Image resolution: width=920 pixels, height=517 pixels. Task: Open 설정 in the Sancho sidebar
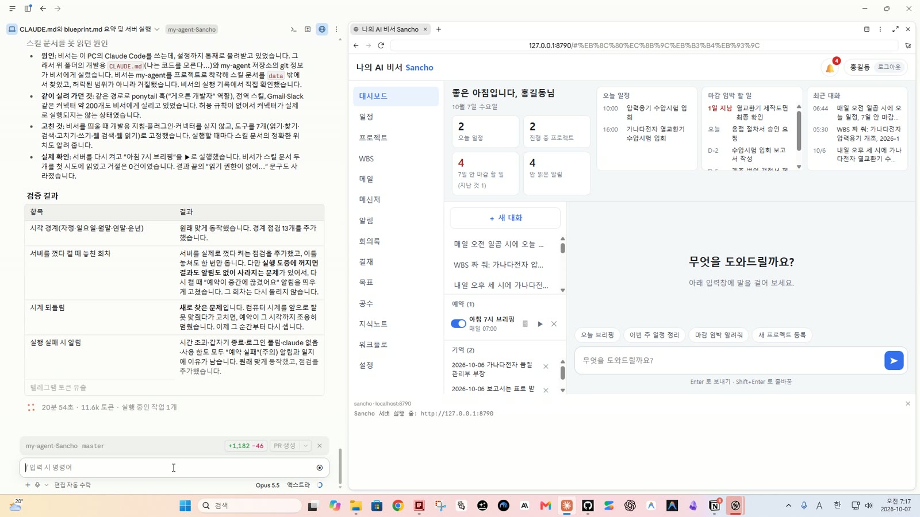click(396, 365)
